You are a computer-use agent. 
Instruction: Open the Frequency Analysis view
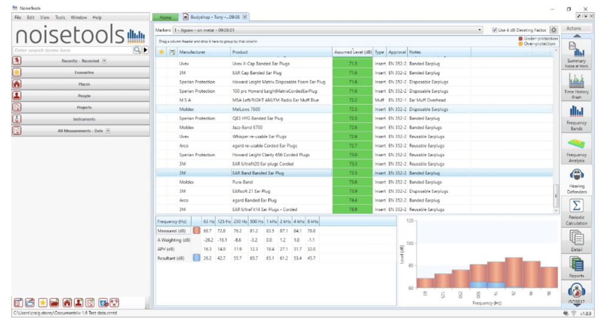coord(576,150)
